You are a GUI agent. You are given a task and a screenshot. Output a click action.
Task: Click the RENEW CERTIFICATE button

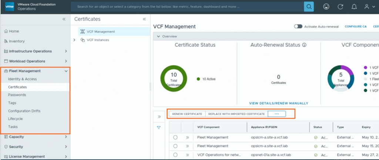pos(187,114)
